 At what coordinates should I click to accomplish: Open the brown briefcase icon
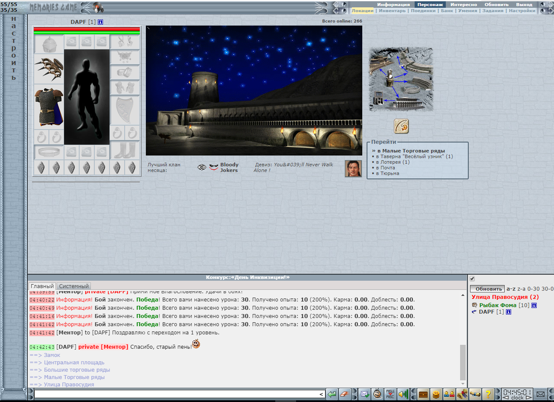423,394
